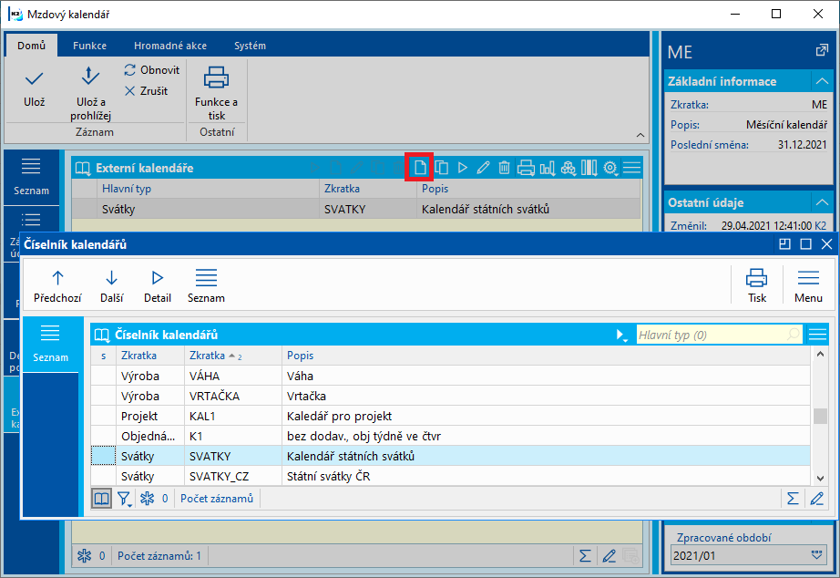This screenshot has width=840, height=578.
Task: Switch to the Systém ribbon tab
Action: tap(250, 46)
